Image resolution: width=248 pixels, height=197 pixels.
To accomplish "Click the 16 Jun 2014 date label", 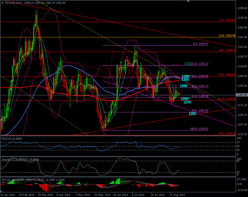I will tap(120, 195).
